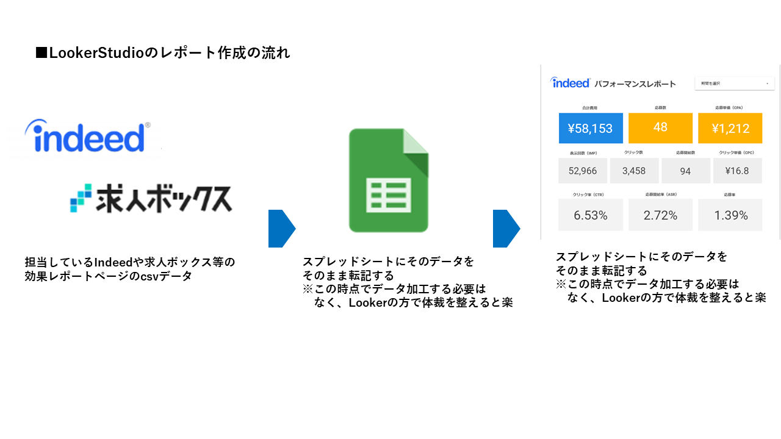The width and height of the screenshot is (781, 439).
Task: Select the 94 application starts value
Action: tap(686, 171)
